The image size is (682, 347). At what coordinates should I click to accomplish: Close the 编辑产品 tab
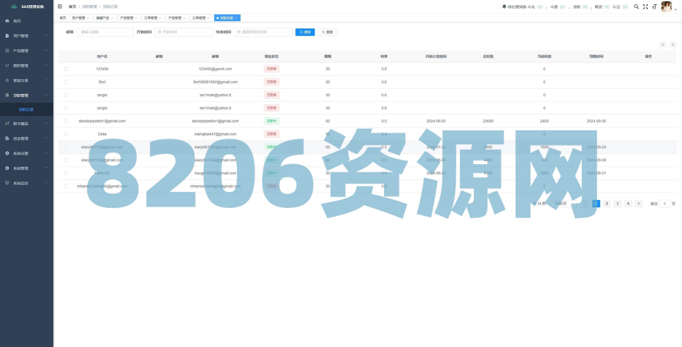pyautogui.click(x=112, y=18)
